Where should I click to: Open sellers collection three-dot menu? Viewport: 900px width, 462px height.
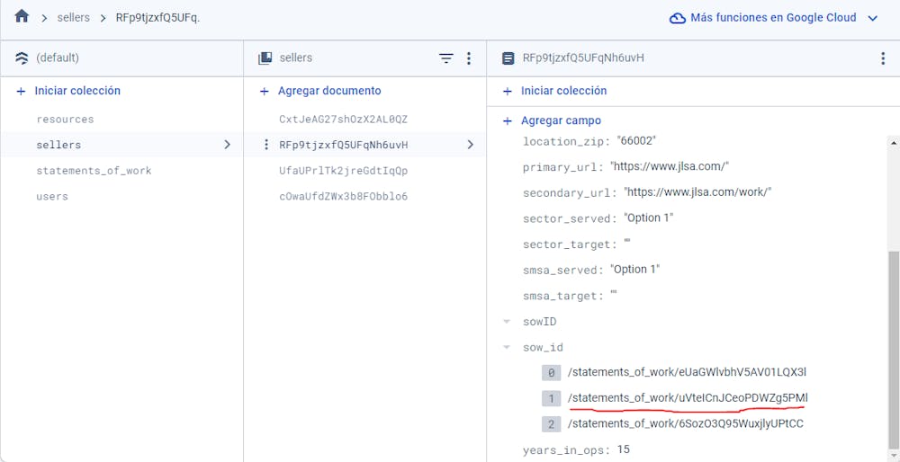click(x=469, y=58)
